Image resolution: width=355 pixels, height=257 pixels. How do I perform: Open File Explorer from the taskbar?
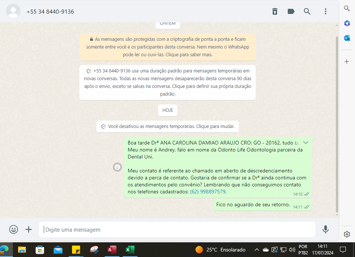pos(22,250)
